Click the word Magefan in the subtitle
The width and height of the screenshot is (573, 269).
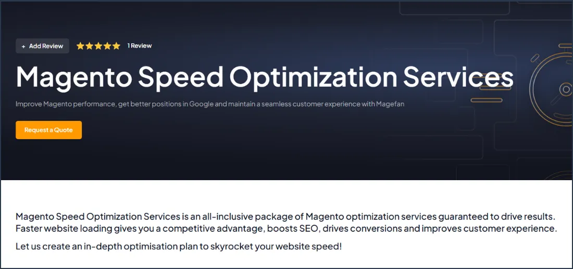click(391, 104)
